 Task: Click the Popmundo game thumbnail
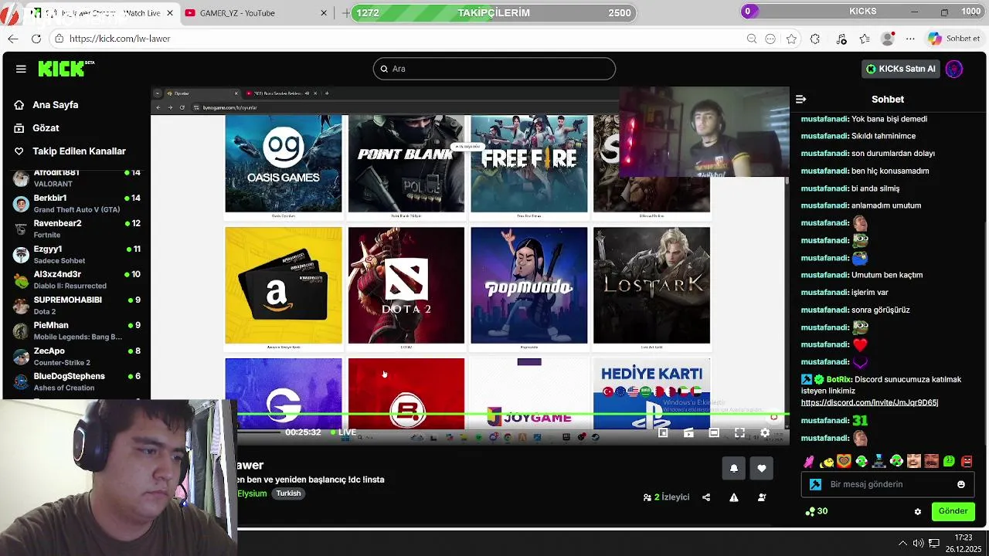click(x=529, y=285)
